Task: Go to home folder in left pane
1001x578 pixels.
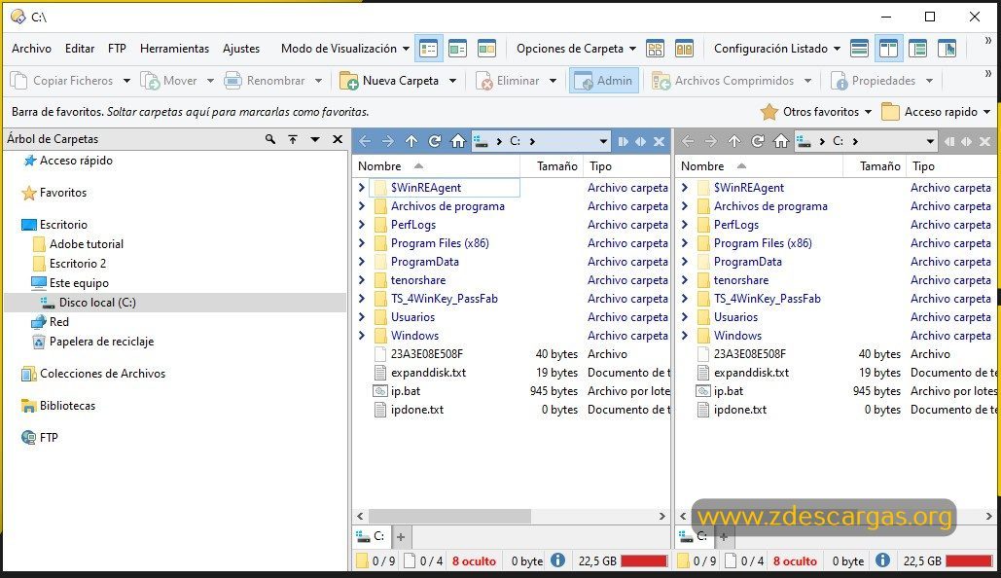Action: (x=458, y=141)
